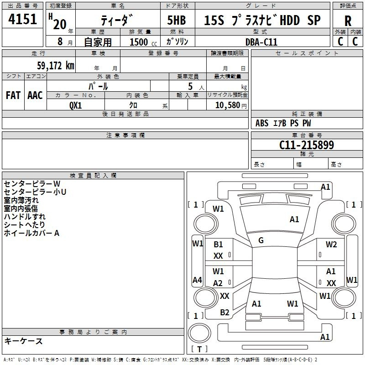Click the 高さ height field
365x365 pixels.
345,164
